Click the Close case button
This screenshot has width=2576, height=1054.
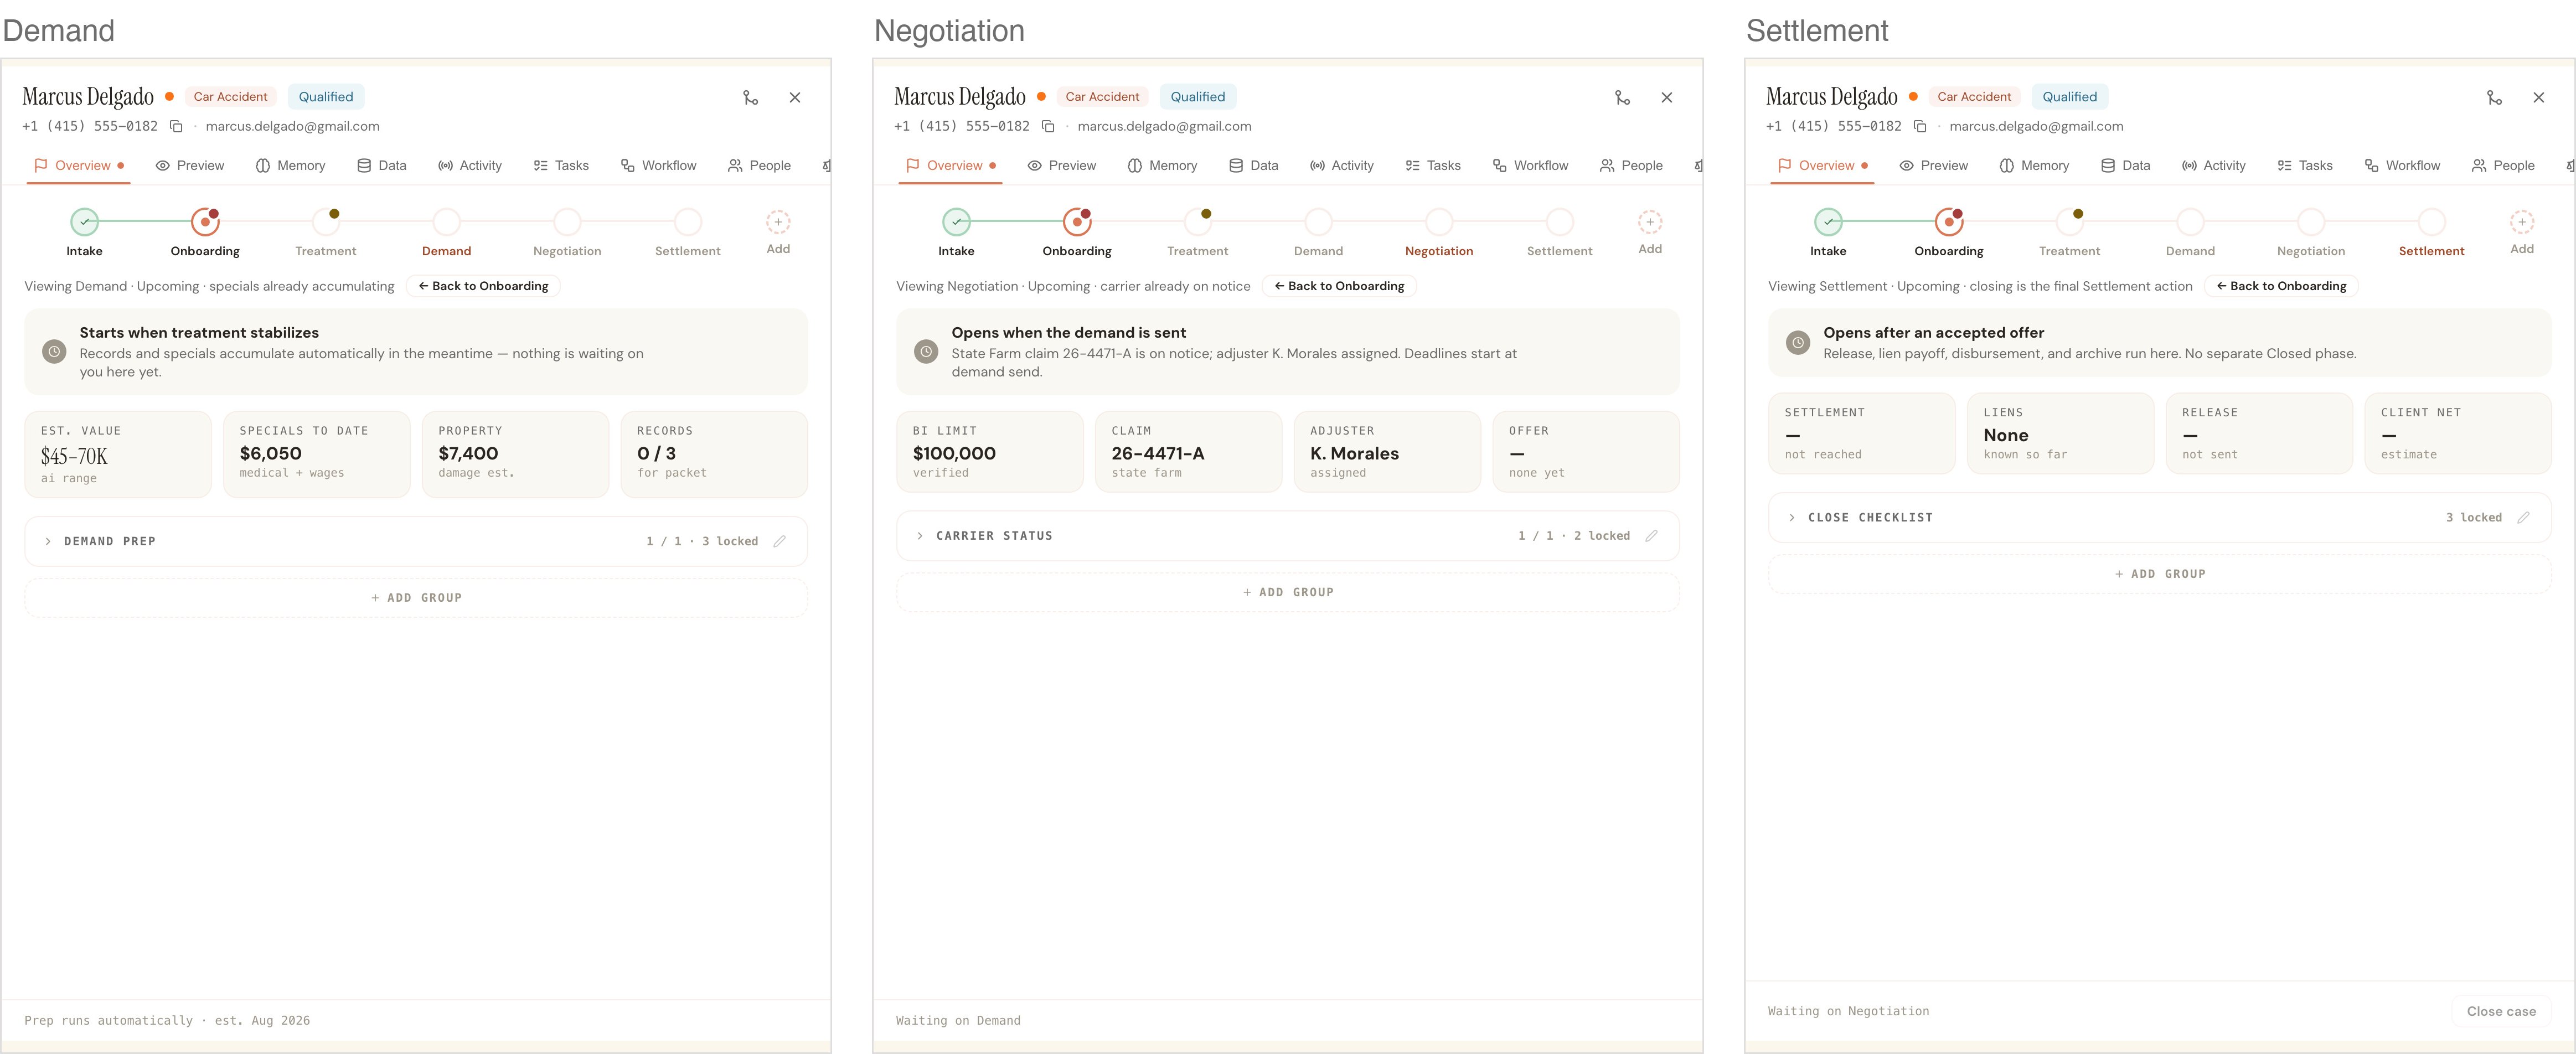2501,1011
